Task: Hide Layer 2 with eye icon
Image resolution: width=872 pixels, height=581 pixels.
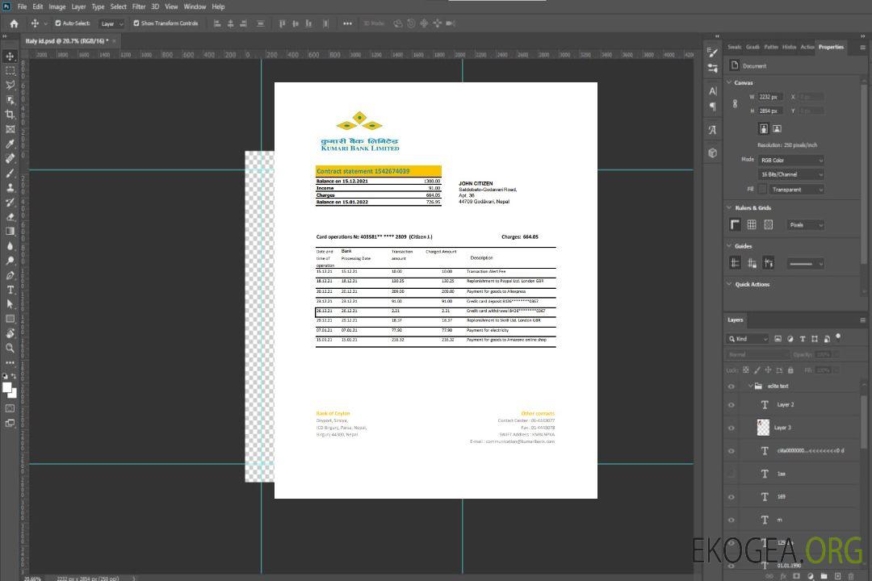Action: (x=732, y=405)
